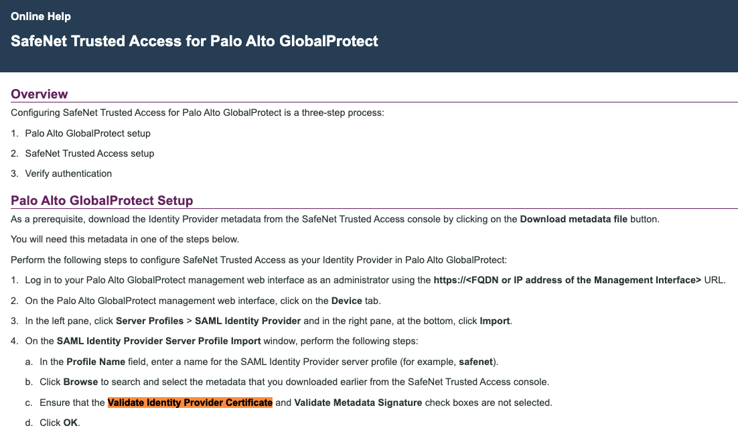Click the bold Validate Metadata Signature text
Viewport: 738px width, 434px height.
point(358,403)
